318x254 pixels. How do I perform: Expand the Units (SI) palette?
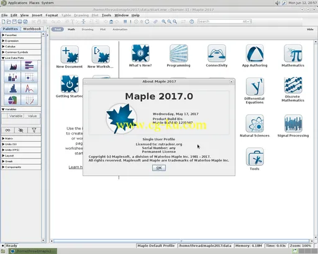point(21,144)
